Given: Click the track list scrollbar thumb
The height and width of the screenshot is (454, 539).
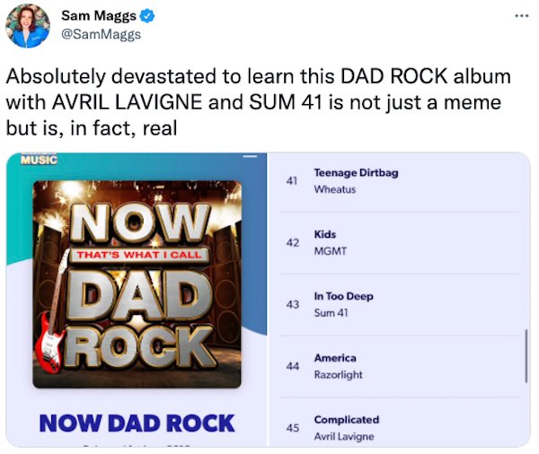Looking at the screenshot, I should (x=526, y=356).
